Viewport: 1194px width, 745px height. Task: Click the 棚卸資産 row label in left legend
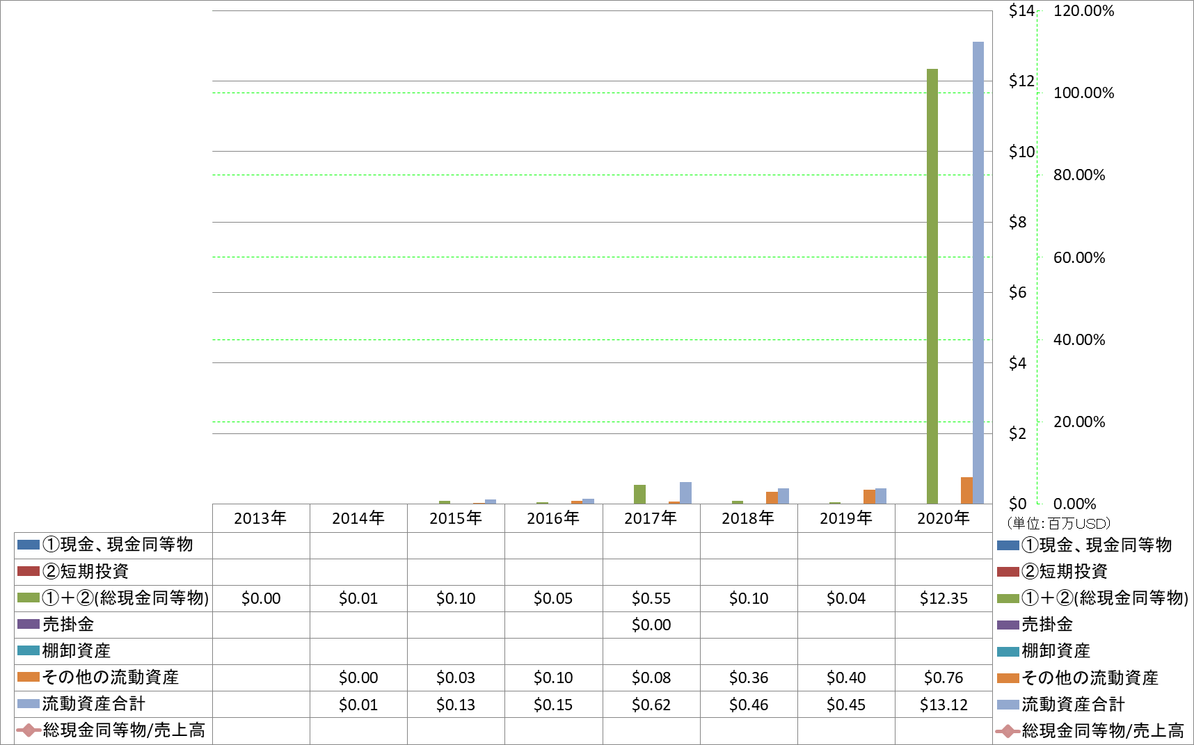(77, 650)
